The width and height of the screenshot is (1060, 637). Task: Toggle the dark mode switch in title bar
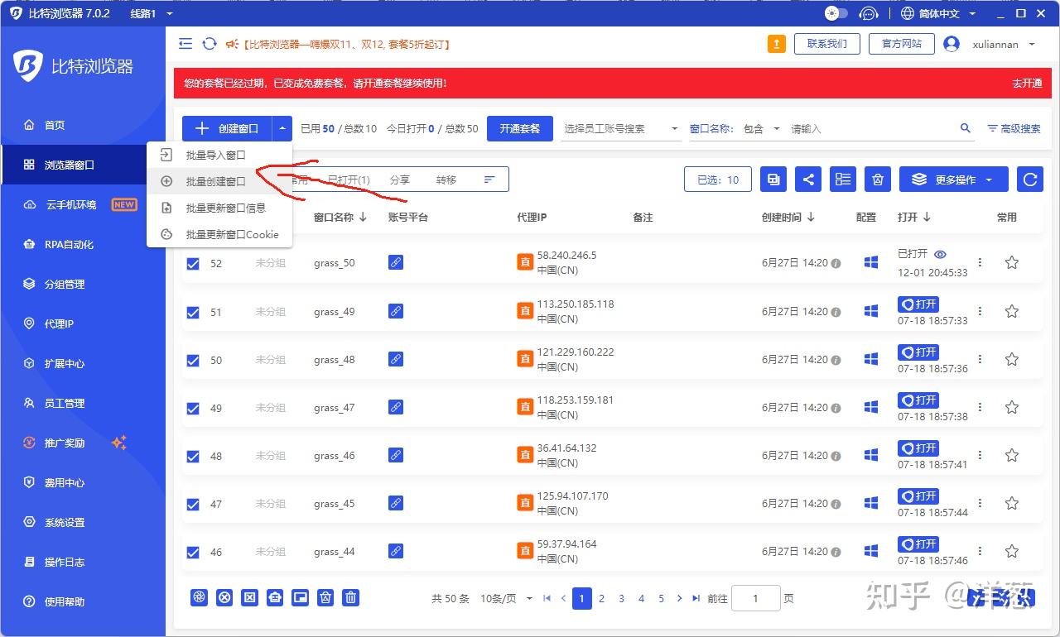[x=836, y=13]
